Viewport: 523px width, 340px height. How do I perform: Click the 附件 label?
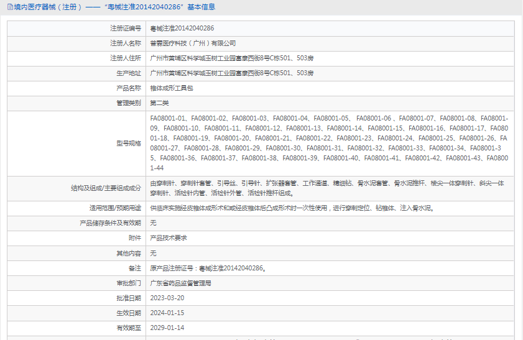135,238
